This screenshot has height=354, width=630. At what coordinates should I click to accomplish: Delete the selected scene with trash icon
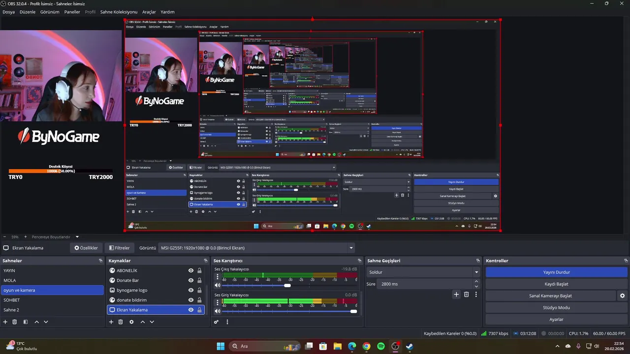click(15, 322)
